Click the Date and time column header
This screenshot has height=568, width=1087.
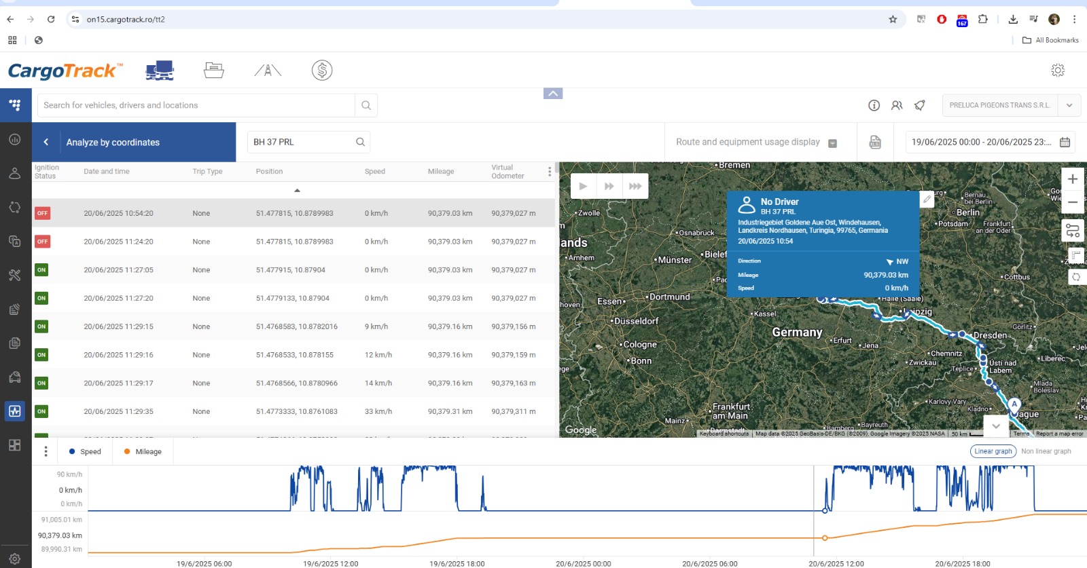coord(107,172)
